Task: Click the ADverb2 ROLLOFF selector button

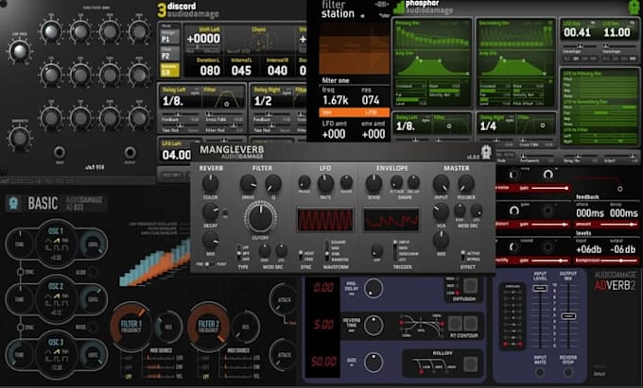Action: [470, 363]
